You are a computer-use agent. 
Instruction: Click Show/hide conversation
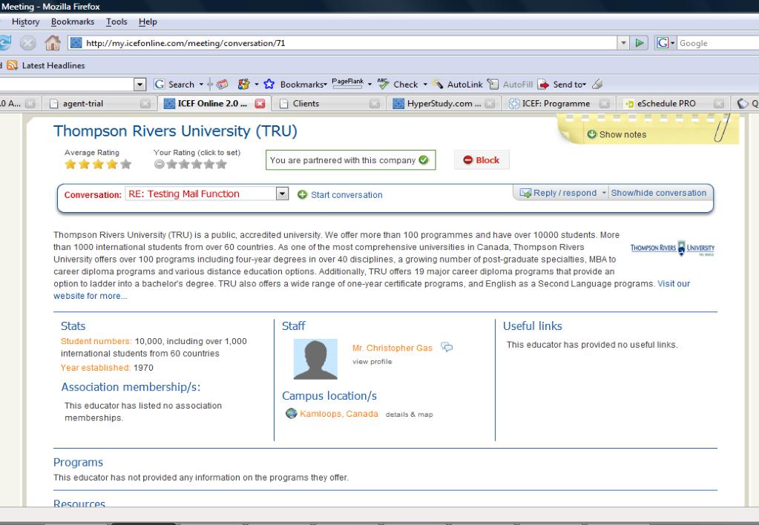point(658,193)
